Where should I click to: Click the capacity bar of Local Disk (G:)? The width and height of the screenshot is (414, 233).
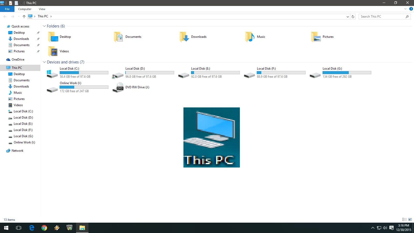click(347, 72)
